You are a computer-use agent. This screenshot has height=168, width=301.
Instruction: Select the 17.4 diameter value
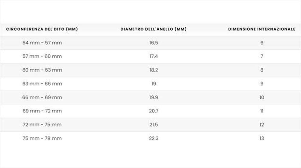[154, 56]
